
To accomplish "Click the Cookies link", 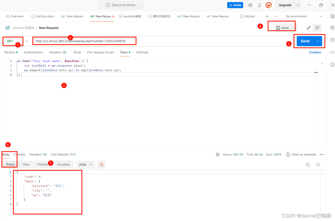I will (315, 52).
